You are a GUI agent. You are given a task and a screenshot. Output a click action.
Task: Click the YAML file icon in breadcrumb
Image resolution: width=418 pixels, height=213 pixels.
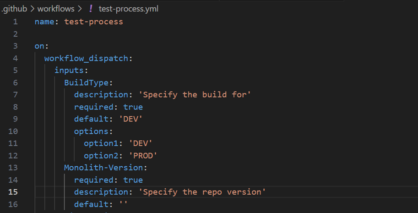pos(91,9)
